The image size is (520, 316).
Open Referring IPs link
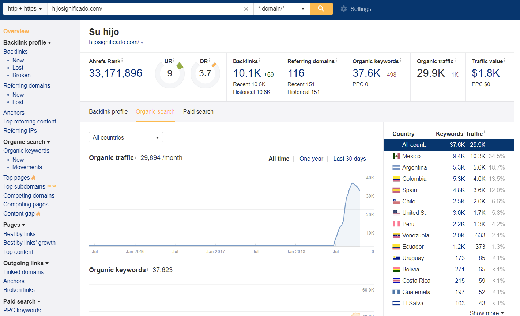tap(20, 130)
